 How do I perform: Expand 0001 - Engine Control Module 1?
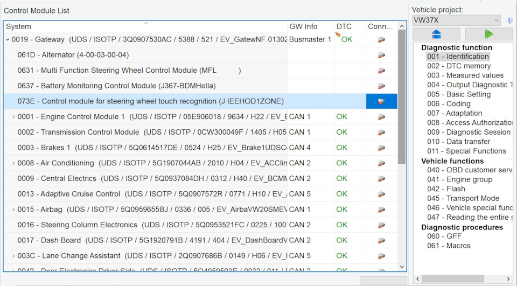(13, 117)
